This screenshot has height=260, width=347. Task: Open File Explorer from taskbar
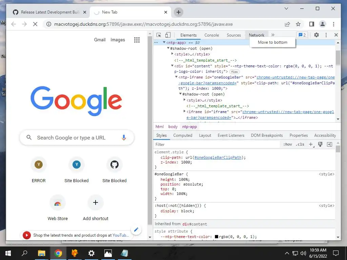(x=41, y=253)
